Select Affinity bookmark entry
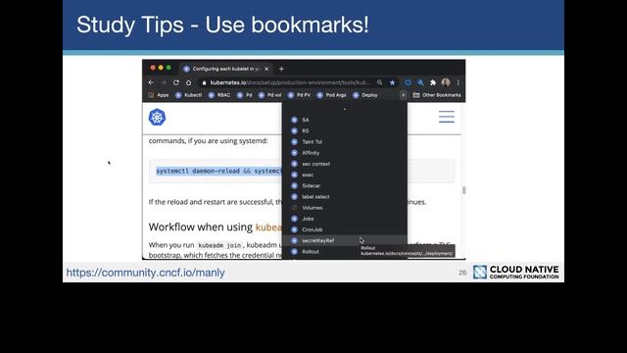 (x=344, y=153)
